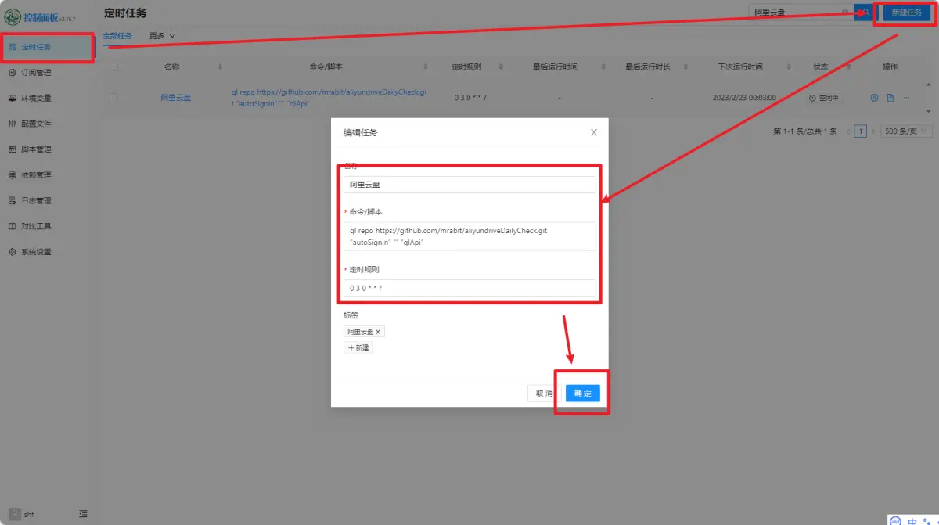The height and width of the screenshot is (525, 939).
Task: Click the search magnifier button
Action: [x=865, y=13]
